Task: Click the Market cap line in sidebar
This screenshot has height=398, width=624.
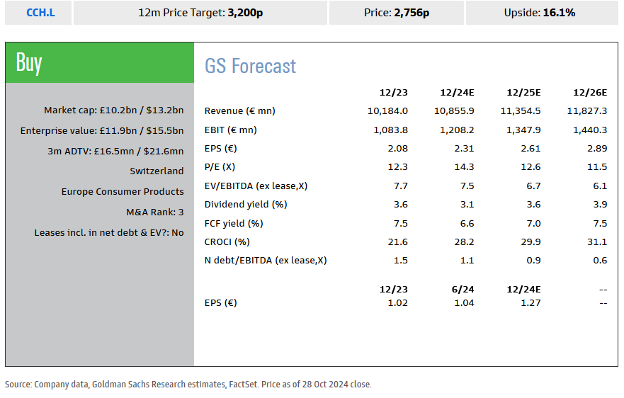Action: (113, 110)
